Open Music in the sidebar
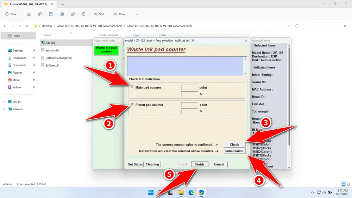352x198 pixels. (x=16, y=80)
